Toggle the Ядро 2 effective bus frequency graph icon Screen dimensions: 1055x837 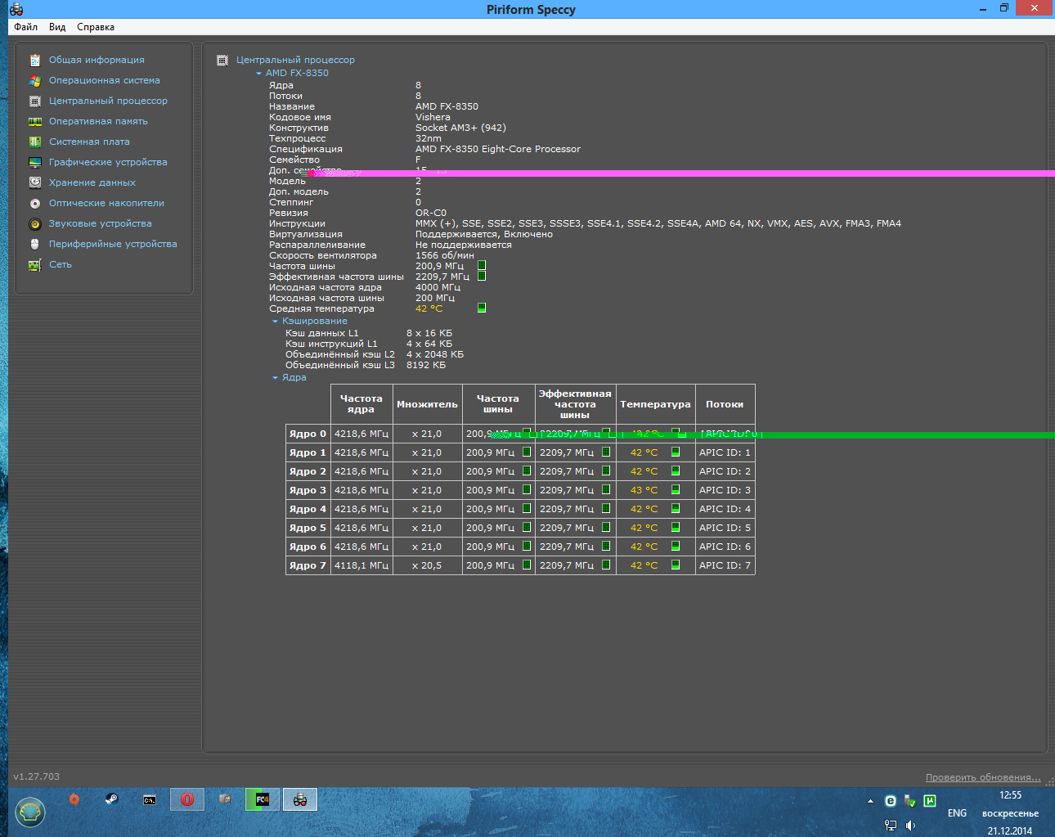pyautogui.click(x=606, y=470)
